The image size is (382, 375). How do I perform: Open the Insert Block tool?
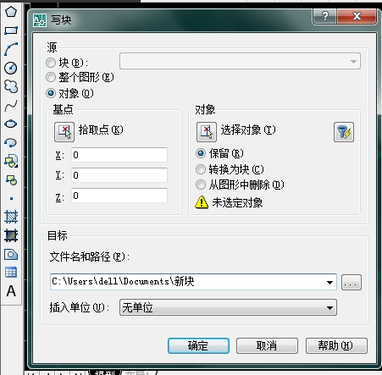click(x=11, y=161)
